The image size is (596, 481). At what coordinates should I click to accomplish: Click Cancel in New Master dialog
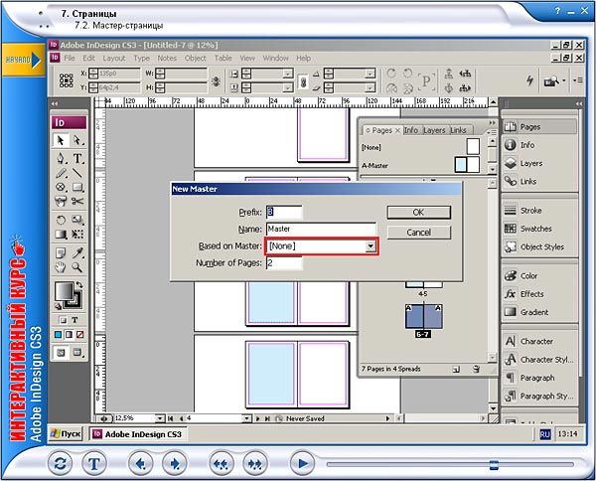(x=418, y=233)
